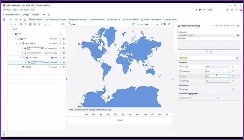Open the Edit menu
Screen dimensions: 244x140
[x=21, y=10]
